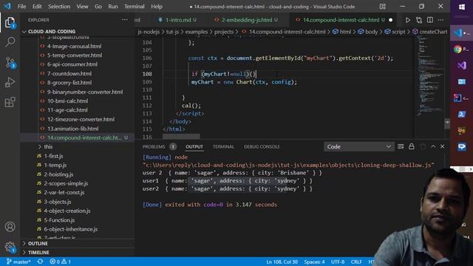Open 6-object-inheritance.js file
The image size is (473, 266).
click(71, 229)
